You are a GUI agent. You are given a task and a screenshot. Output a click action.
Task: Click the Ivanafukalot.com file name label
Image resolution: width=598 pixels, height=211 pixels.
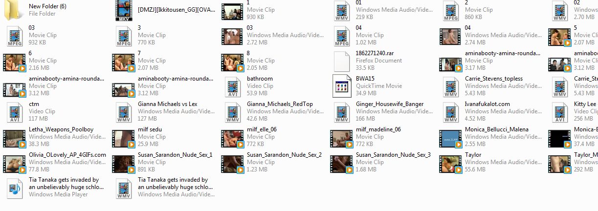pyautogui.click(x=487, y=104)
